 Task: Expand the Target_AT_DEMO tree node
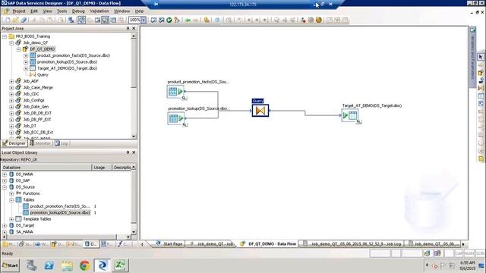click(x=26, y=68)
